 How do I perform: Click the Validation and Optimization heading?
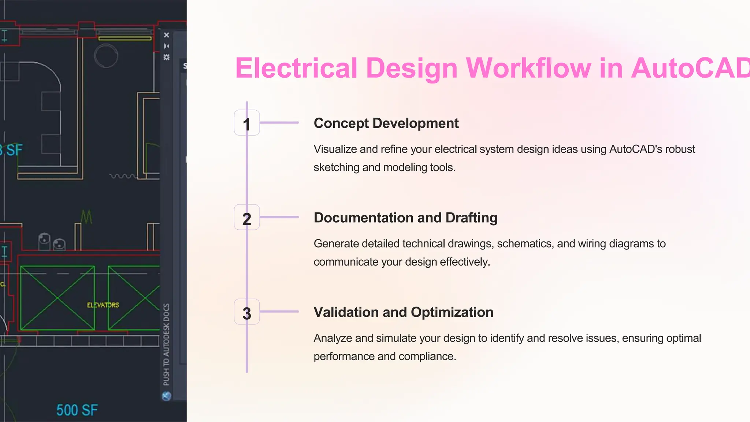pos(404,312)
